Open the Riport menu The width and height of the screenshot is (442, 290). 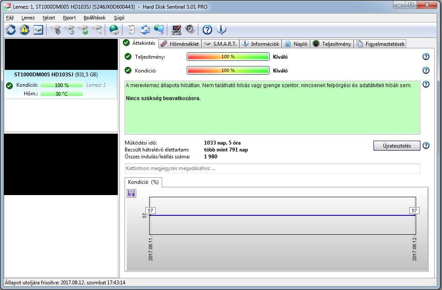pyautogui.click(x=69, y=18)
